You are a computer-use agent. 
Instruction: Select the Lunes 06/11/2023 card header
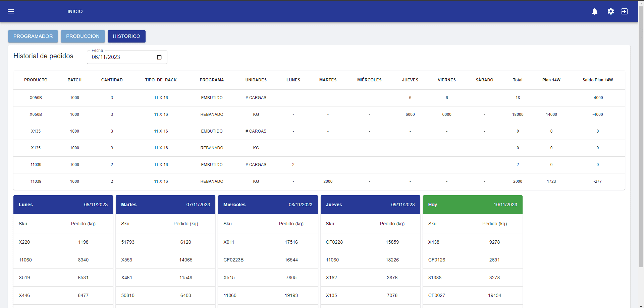pyautogui.click(x=63, y=205)
